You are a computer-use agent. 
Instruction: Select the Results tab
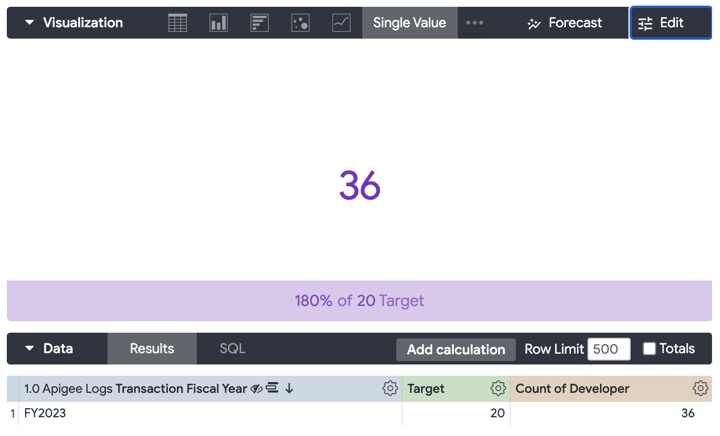[151, 348]
